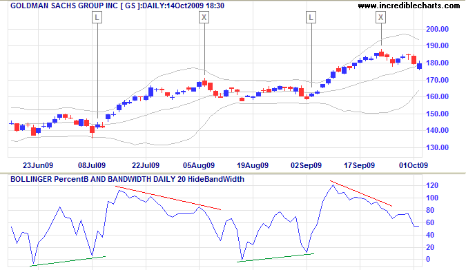Click the 19Aug09 date label

click(x=253, y=165)
